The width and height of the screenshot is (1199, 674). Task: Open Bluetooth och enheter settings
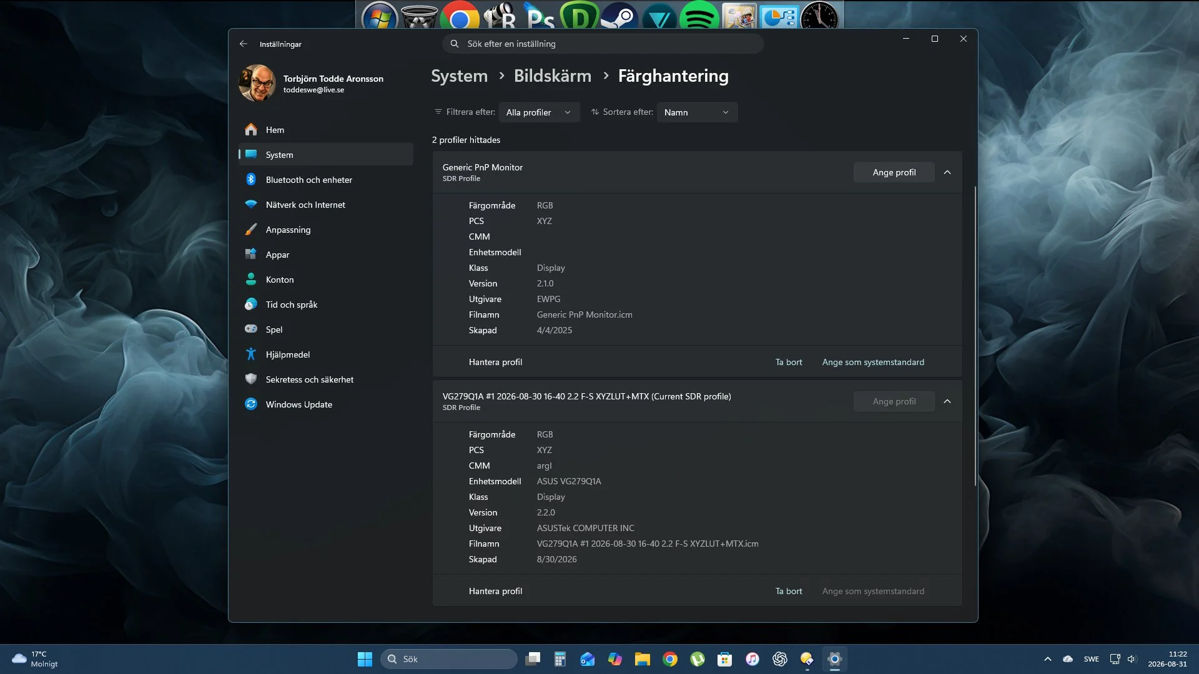coord(325,180)
